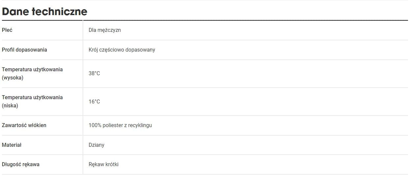Click the word (niska) in temperature label
The image size is (411, 176).
point(10,106)
